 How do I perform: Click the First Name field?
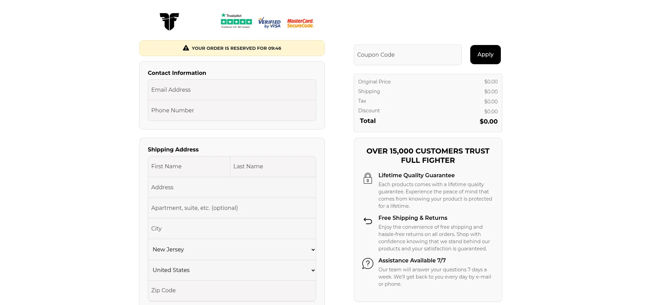pyautogui.click(x=189, y=167)
